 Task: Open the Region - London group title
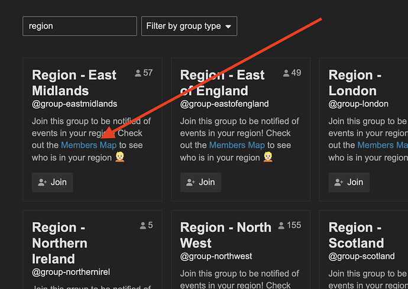[355, 83]
